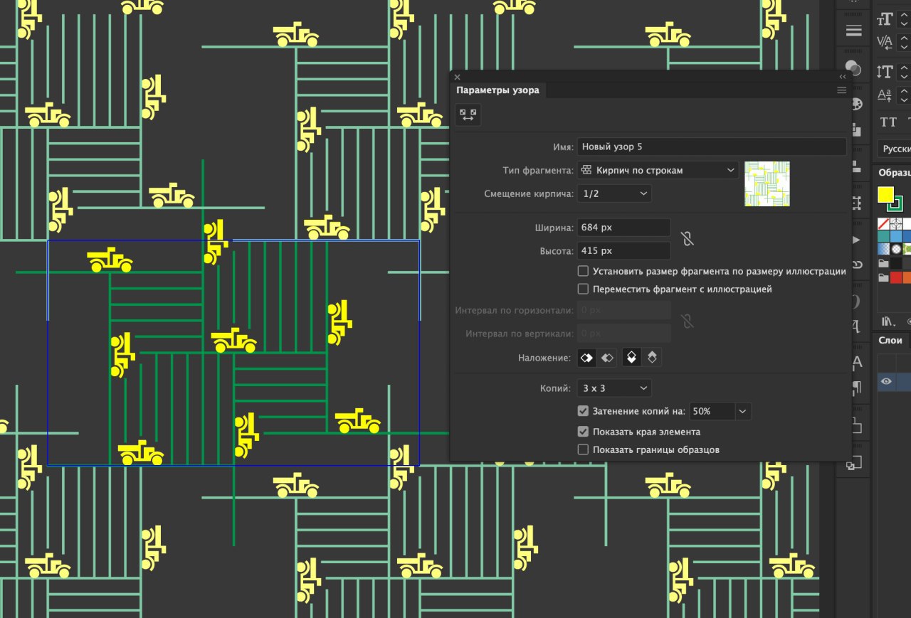
Task: Click the font size stepper arrows
Action: pyautogui.click(x=904, y=19)
